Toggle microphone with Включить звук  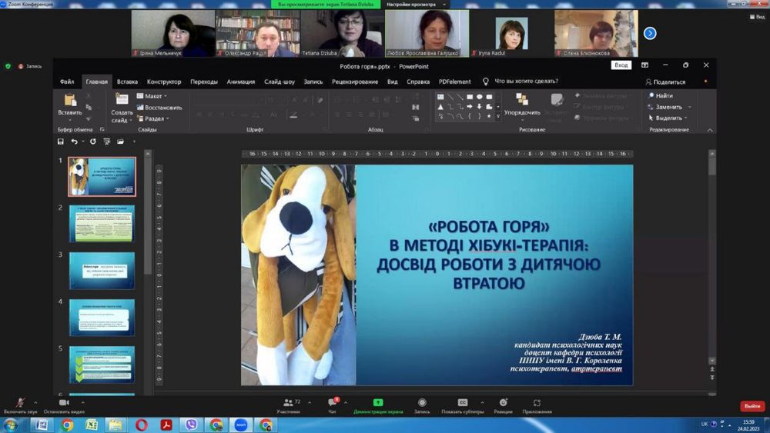click(21, 402)
